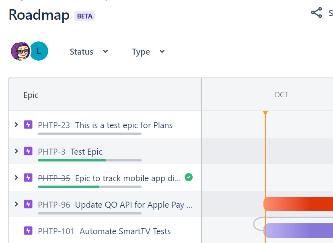Expand the PHTP-23 epic row
The image size is (333, 243).
click(16, 125)
